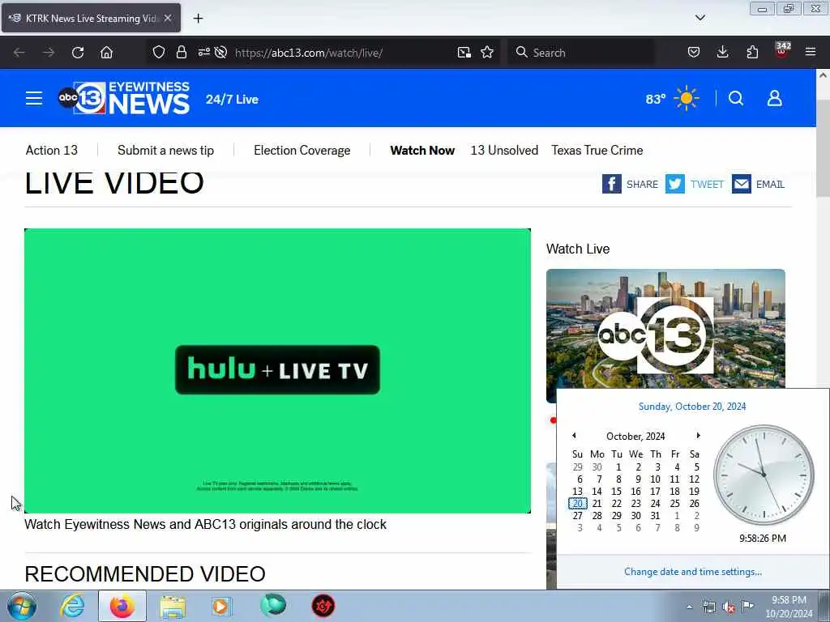Screen dimensions: 830x622
Task: Open tracking protection shield icon
Action: point(159,52)
